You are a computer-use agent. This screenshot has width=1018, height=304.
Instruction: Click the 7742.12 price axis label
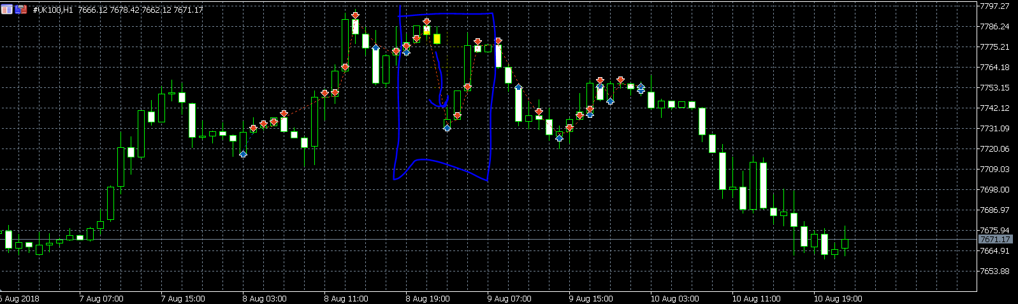tap(996, 108)
